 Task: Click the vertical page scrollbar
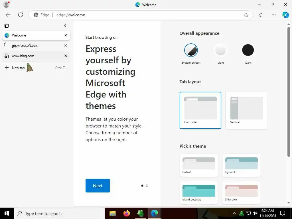pyautogui.click(x=289, y=92)
